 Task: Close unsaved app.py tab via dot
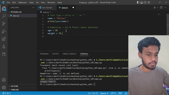[x=73, y=7]
